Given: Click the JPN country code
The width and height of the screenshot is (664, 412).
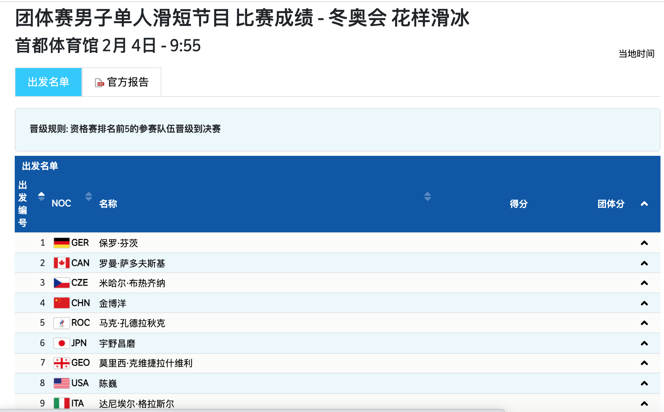Looking at the screenshot, I should 79,343.
